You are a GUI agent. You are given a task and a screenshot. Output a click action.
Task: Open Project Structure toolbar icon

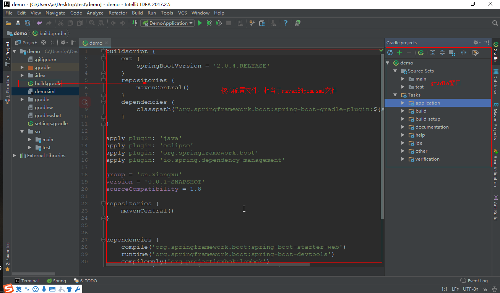[262, 23]
